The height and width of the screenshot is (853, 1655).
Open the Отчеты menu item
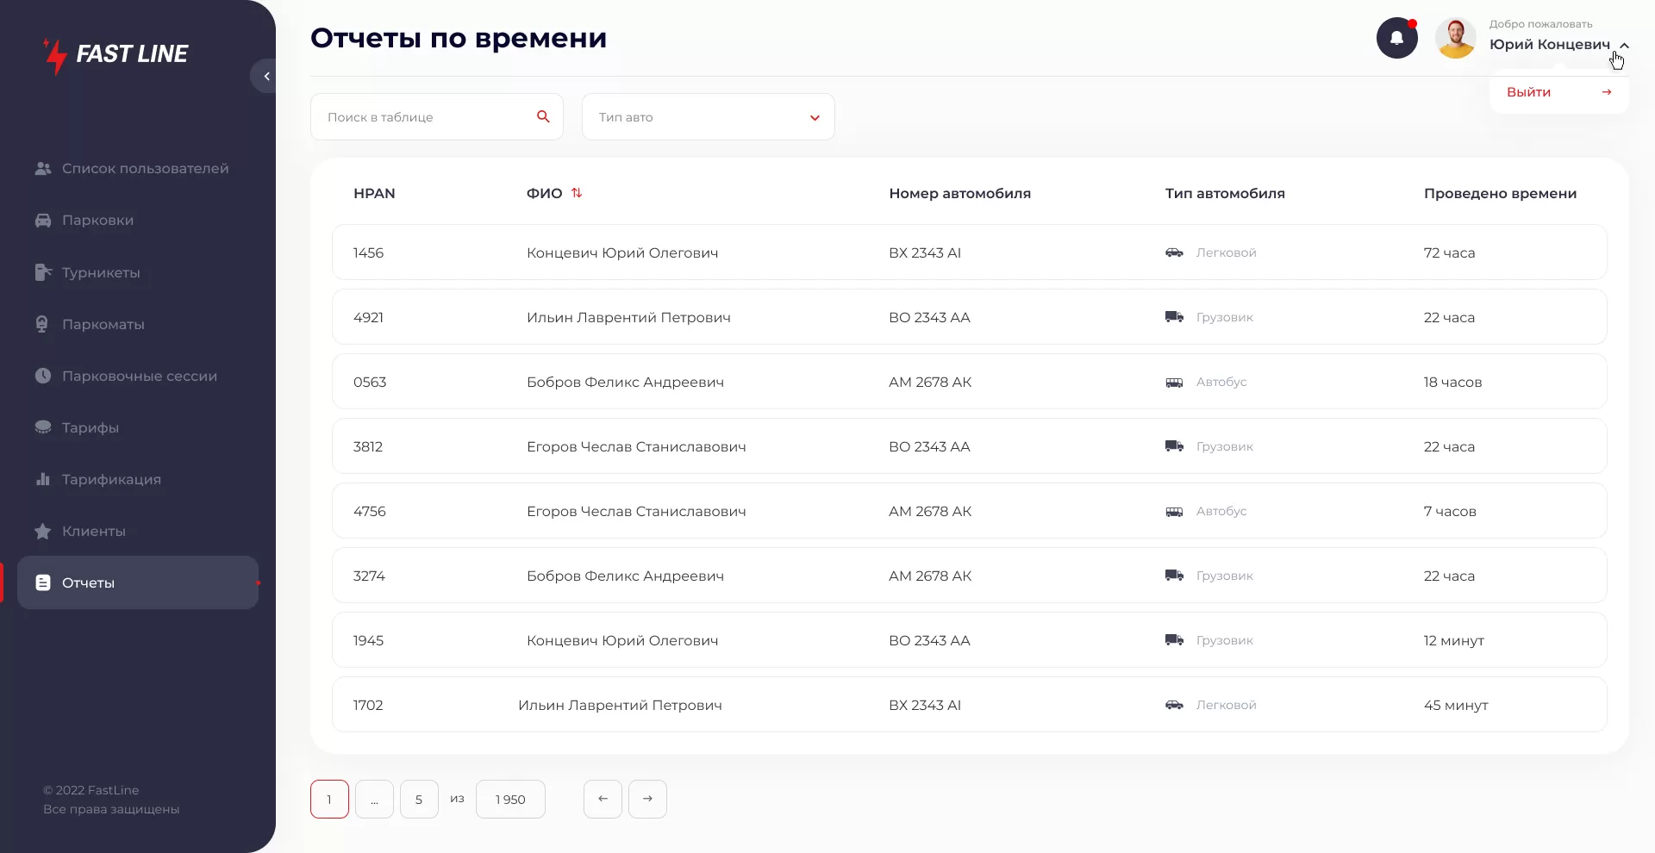[88, 582]
